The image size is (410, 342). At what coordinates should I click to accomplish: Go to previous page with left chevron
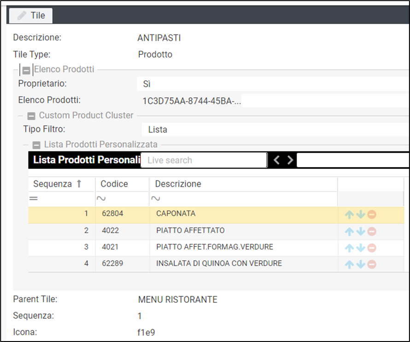pyautogui.click(x=276, y=160)
